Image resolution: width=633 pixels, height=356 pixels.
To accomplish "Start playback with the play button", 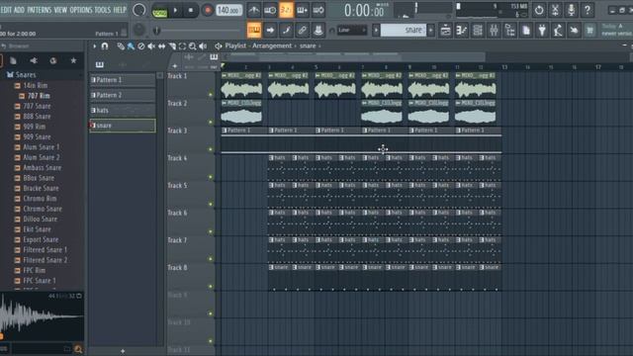I will (x=175, y=11).
